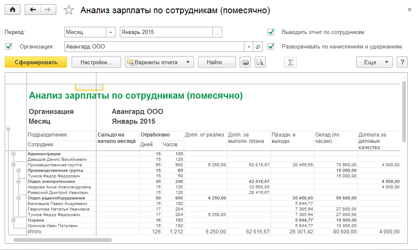
Task: Toggle the Организация checkbox
Action: tap(9, 46)
